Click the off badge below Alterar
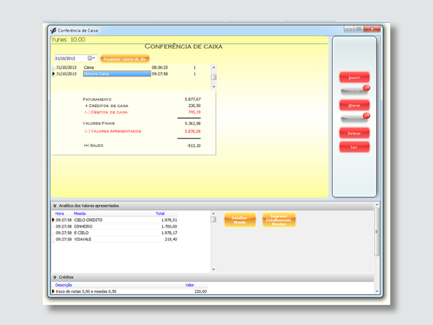433x325 pixels. click(x=366, y=115)
